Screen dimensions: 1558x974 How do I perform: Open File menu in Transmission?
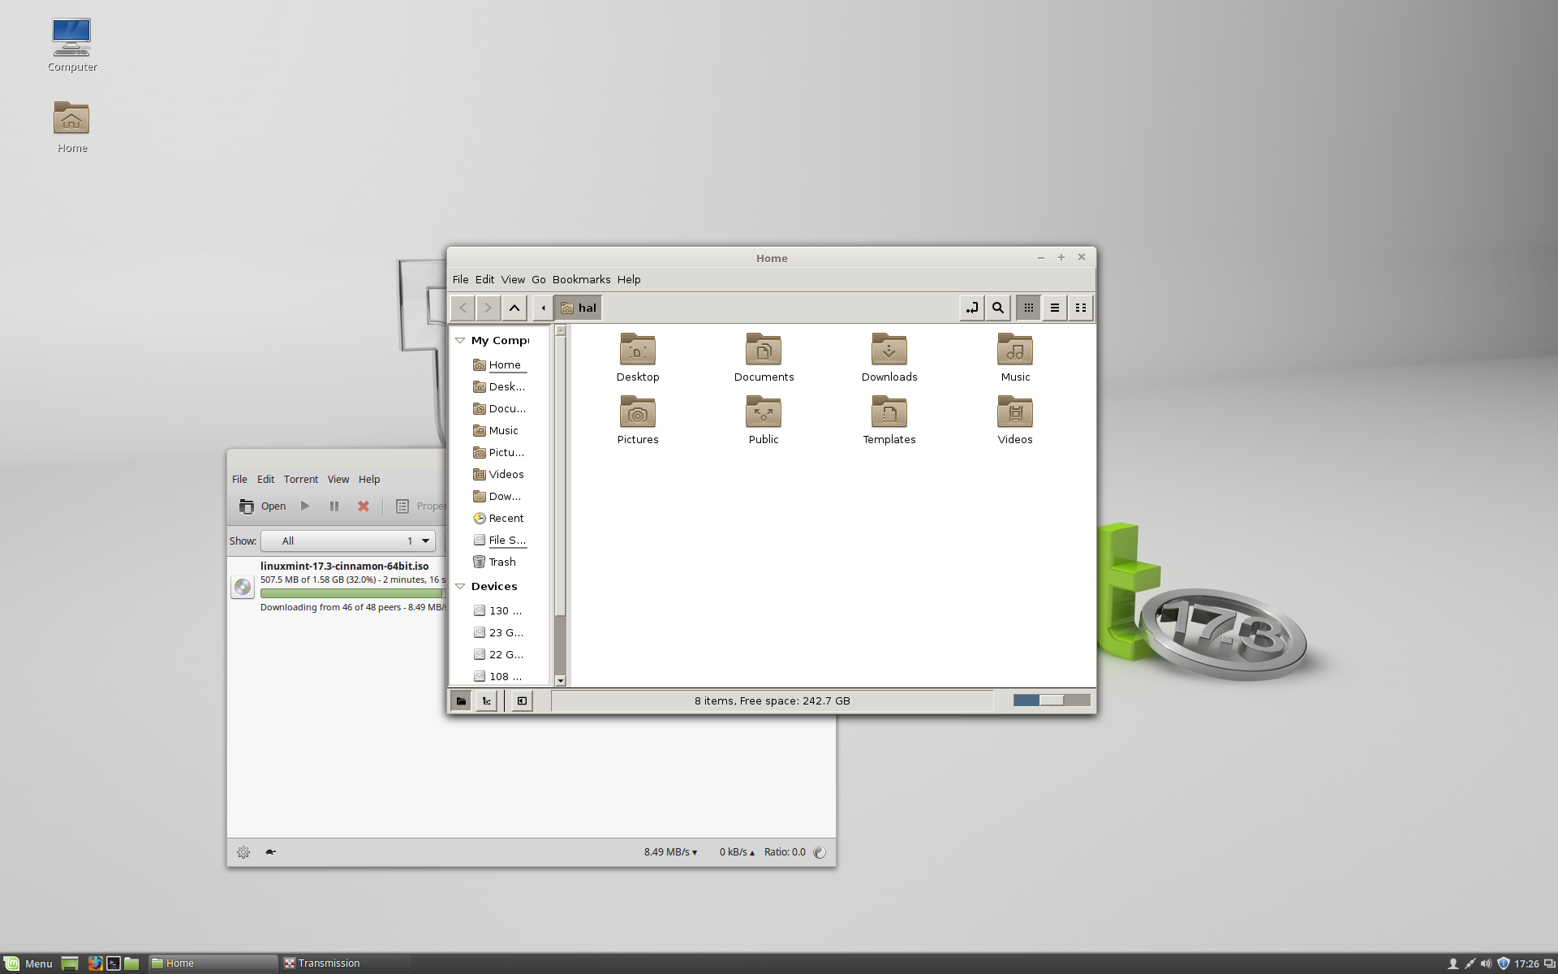click(239, 480)
